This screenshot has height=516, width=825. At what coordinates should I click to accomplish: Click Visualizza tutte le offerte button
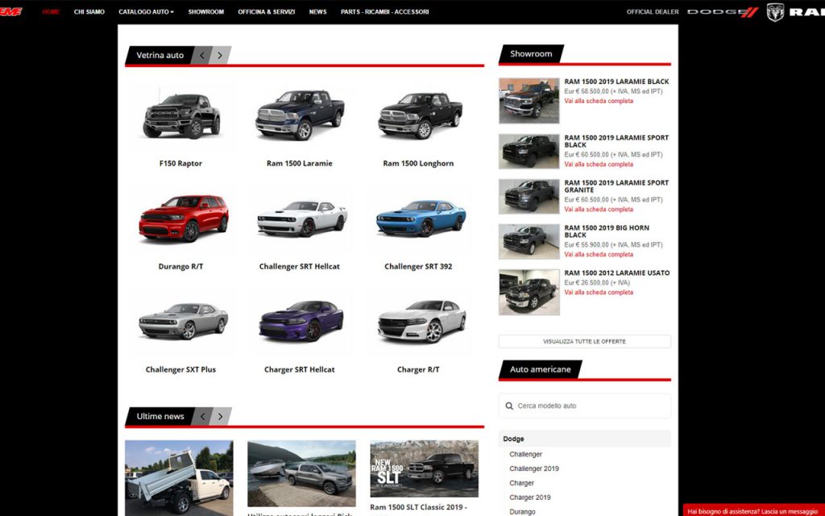click(x=585, y=341)
